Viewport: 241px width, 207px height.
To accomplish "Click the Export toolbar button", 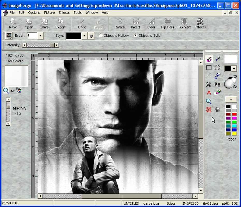I will coord(60,24).
